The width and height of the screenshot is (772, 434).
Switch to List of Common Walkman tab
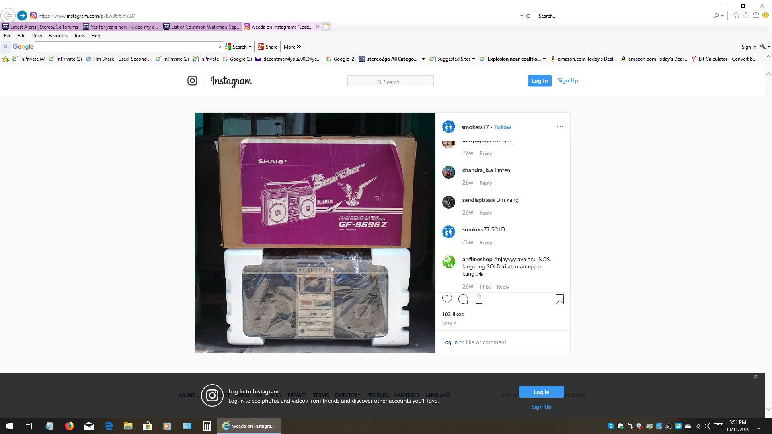(202, 27)
